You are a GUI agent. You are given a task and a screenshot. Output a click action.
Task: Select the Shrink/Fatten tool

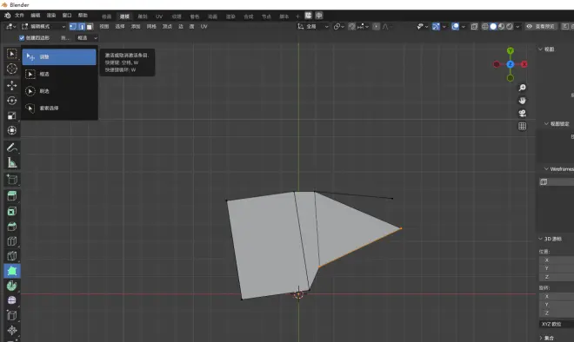(11, 331)
